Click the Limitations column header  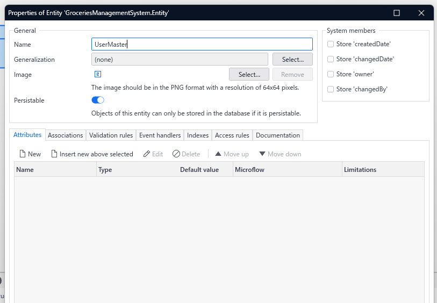(x=383, y=170)
